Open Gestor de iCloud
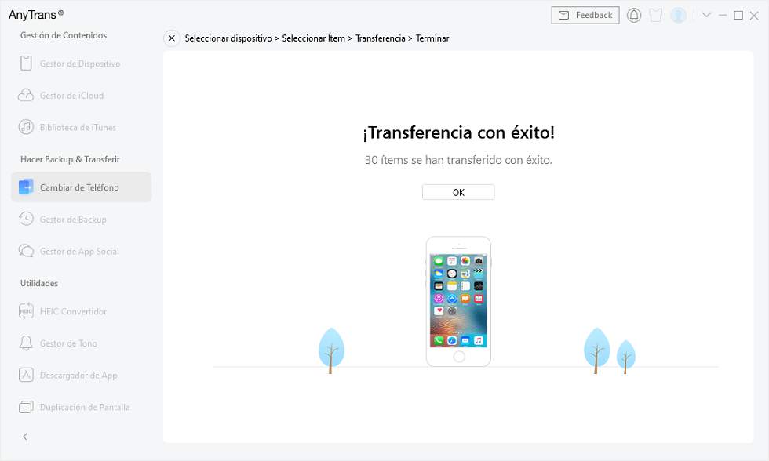Viewport: 769px width, 461px height. point(81,95)
